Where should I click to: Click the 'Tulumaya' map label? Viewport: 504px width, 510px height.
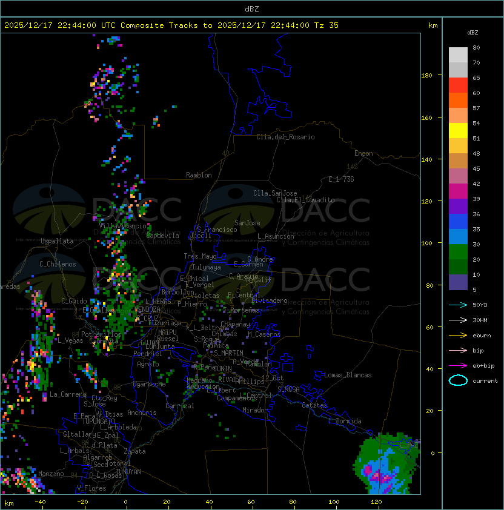tap(207, 267)
